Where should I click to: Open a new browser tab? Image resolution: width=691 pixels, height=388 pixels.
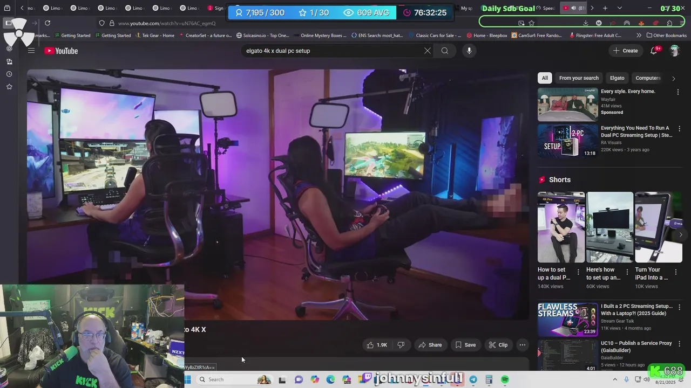[x=605, y=8]
